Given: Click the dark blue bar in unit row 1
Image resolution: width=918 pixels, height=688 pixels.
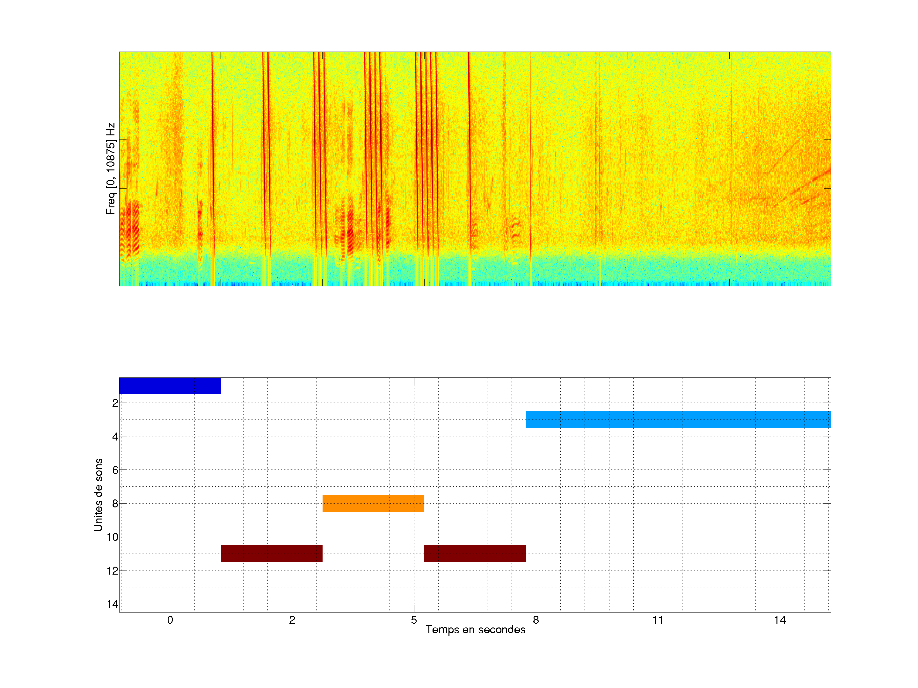Looking at the screenshot, I should [170, 386].
